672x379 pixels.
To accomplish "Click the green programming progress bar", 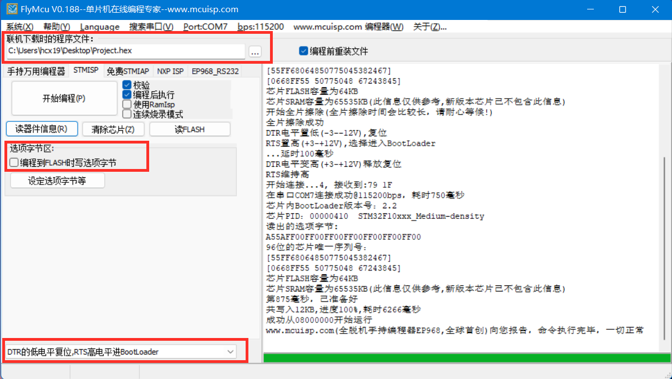I will click(466, 358).
